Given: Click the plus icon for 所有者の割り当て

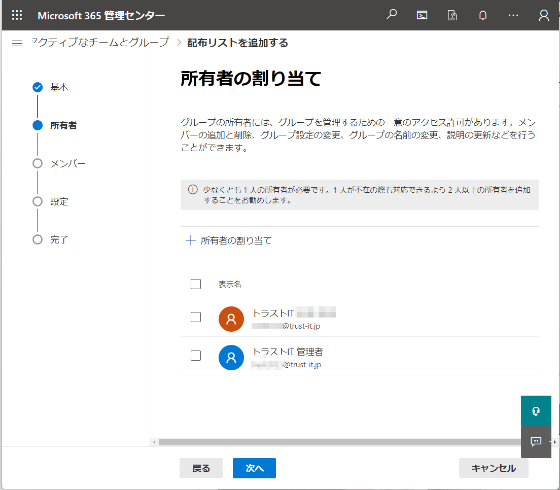Looking at the screenshot, I should (190, 240).
